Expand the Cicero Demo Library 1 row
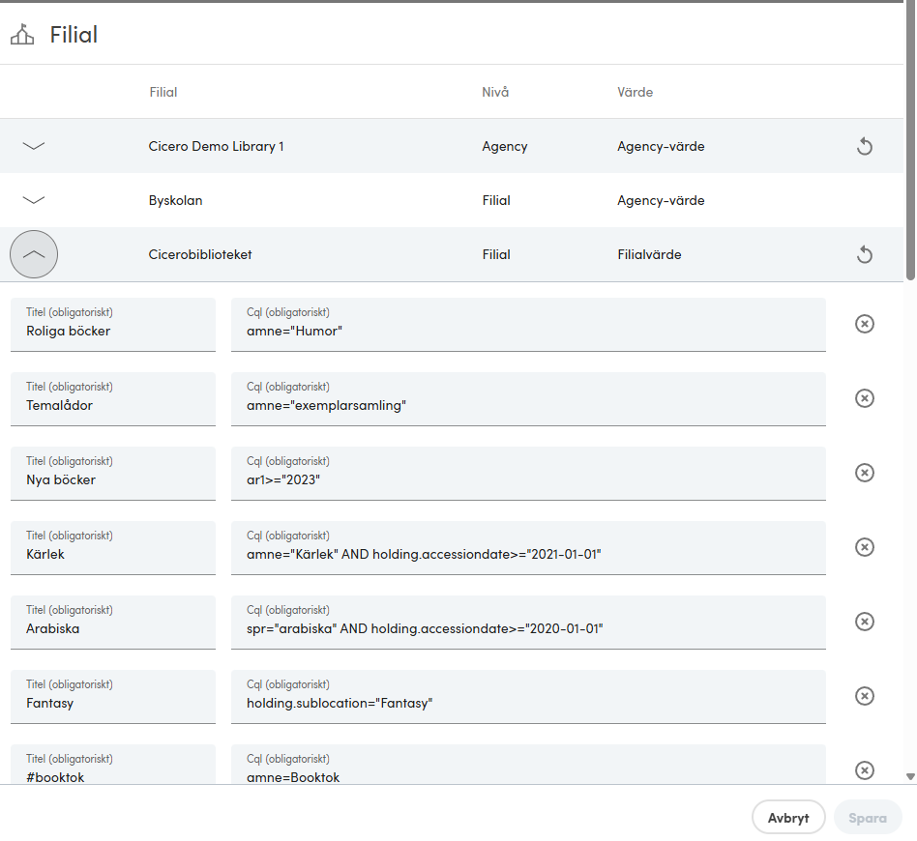Viewport: 917px width, 841px height. (33, 146)
